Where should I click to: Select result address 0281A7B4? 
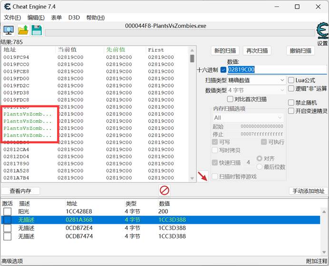[16, 178]
